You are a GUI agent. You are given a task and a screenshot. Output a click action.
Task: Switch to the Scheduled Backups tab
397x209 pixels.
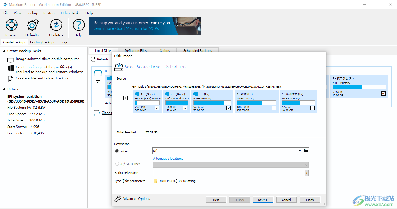tap(198, 50)
